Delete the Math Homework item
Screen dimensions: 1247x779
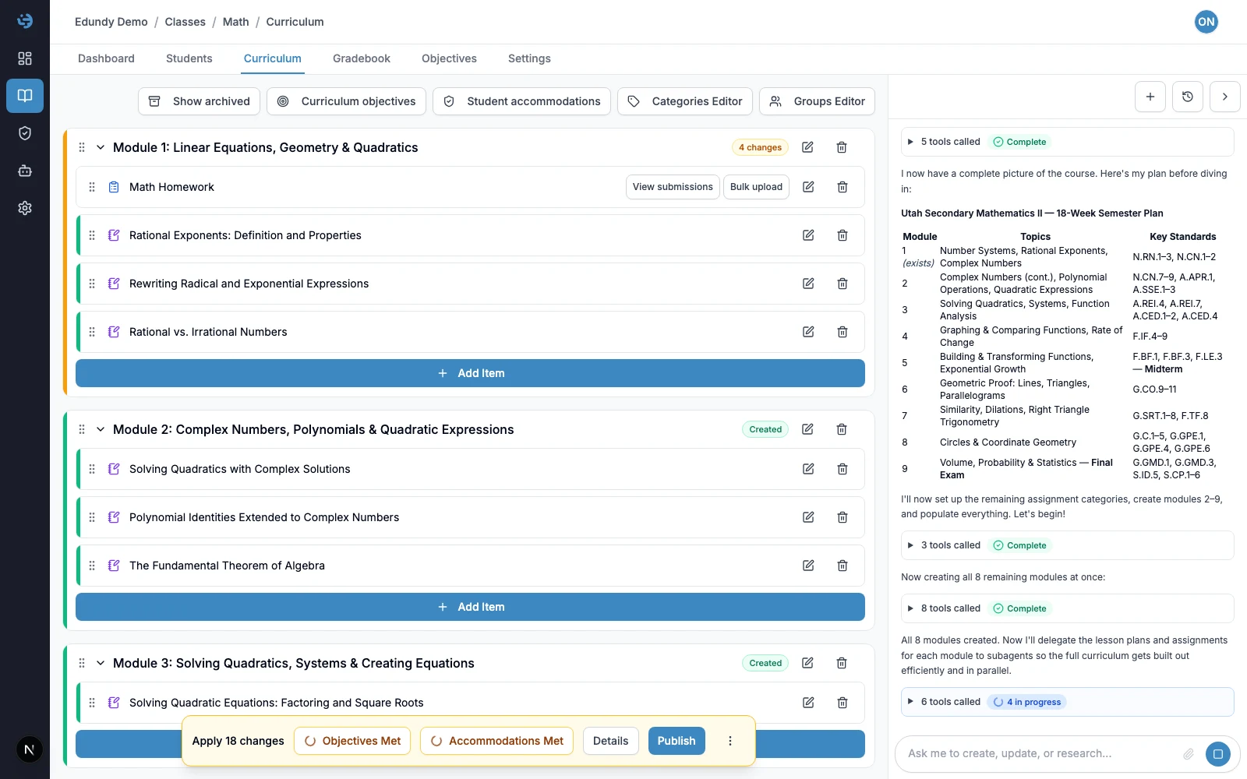[843, 187]
